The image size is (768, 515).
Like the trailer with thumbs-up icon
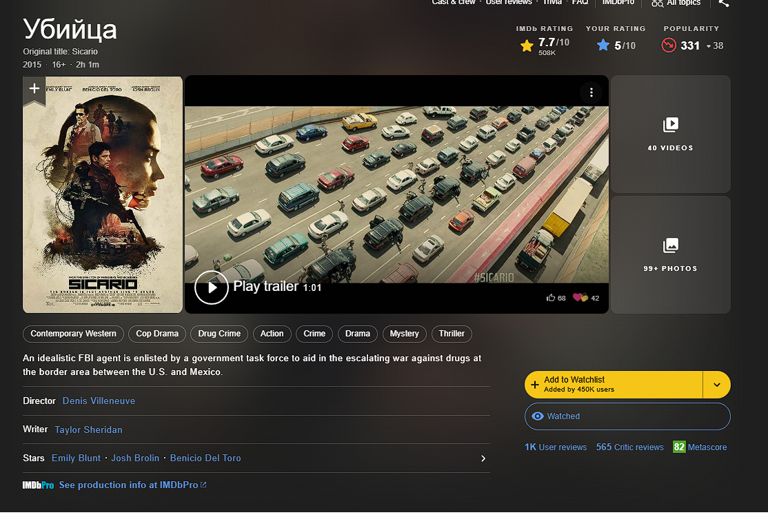[x=551, y=297]
